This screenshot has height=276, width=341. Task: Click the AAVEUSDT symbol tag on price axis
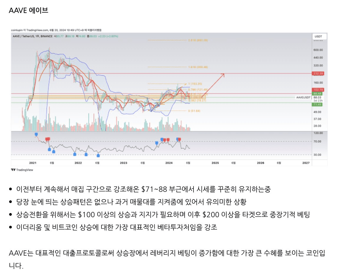tap(303, 98)
